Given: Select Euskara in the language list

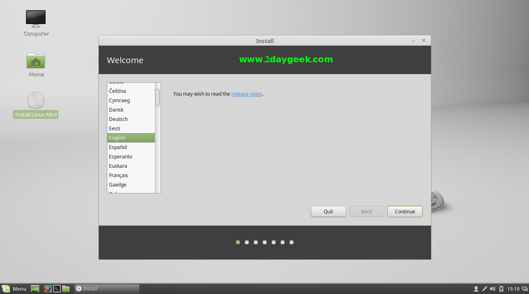Looking at the screenshot, I should [131, 166].
